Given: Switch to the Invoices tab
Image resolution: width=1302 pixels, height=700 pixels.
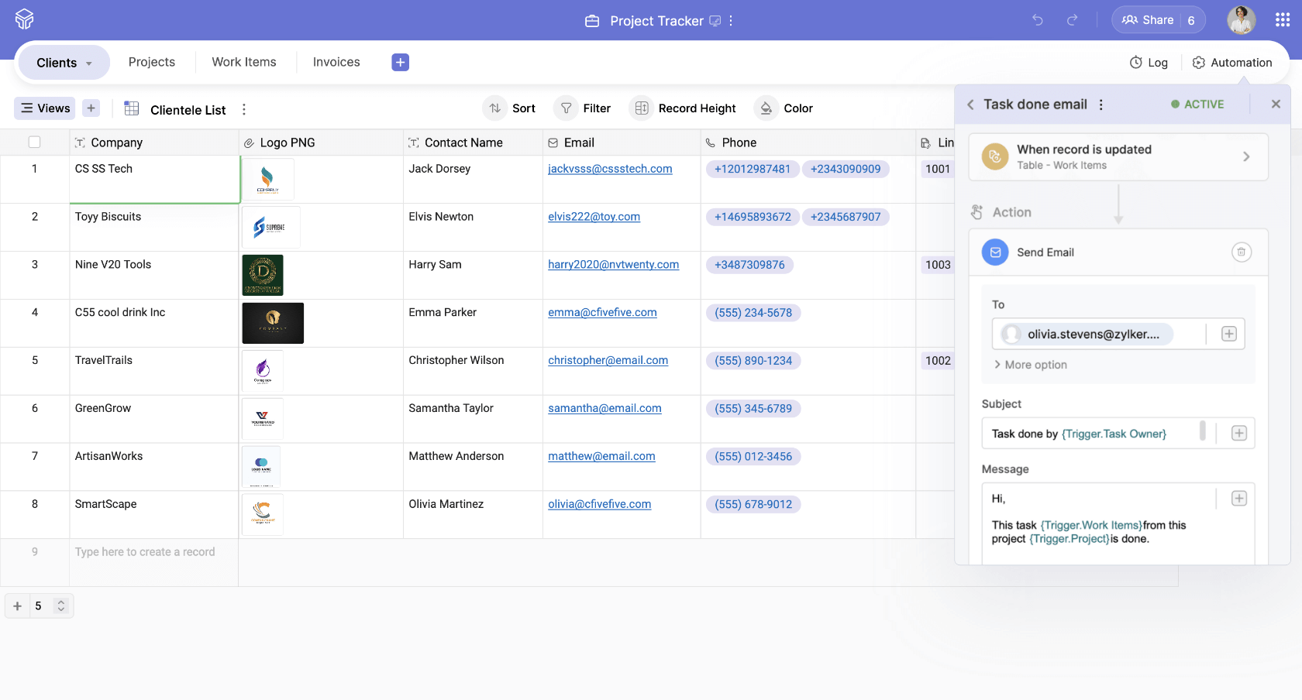Looking at the screenshot, I should [x=336, y=62].
